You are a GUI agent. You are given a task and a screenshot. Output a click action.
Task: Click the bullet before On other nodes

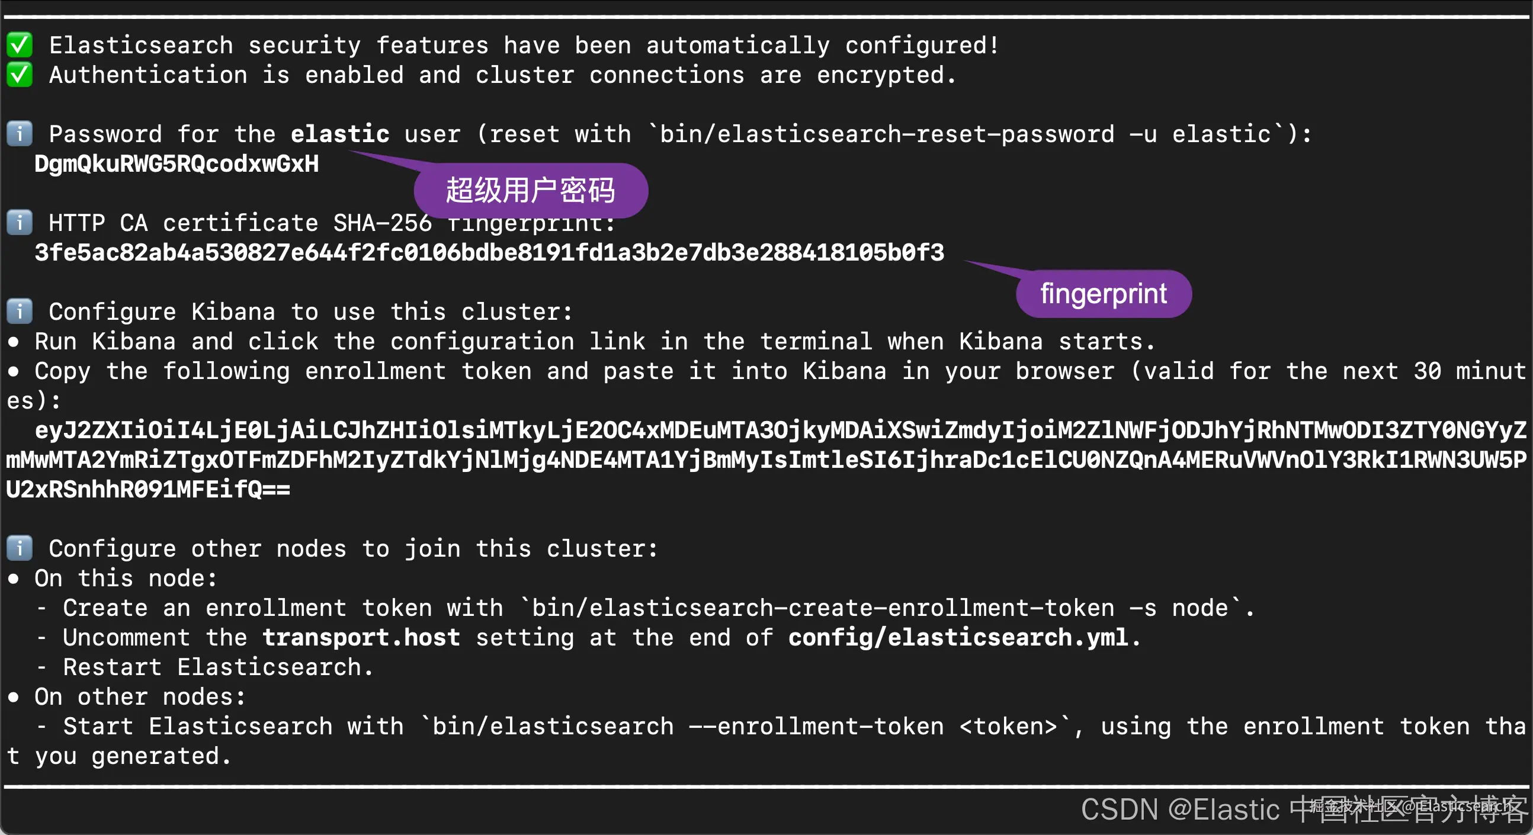coord(13,698)
